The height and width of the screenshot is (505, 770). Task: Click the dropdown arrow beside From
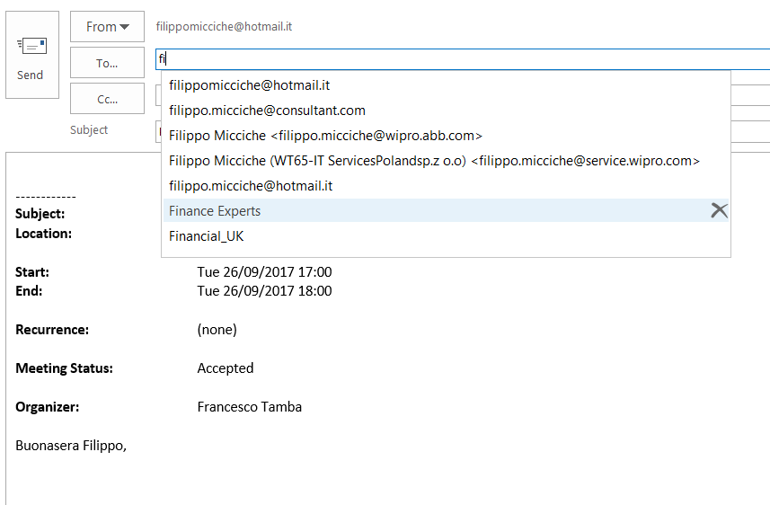(125, 27)
